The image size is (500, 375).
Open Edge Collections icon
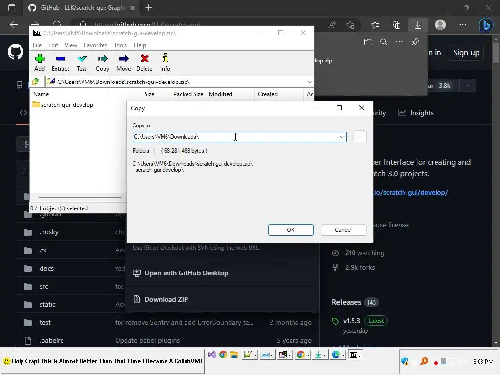396,25
